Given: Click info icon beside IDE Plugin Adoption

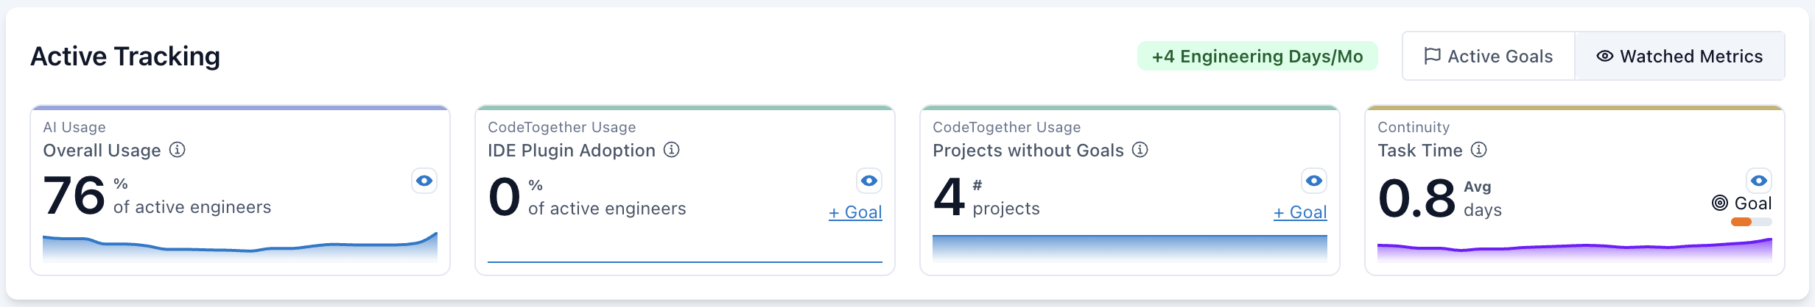Looking at the screenshot, I should click(672, 150).
